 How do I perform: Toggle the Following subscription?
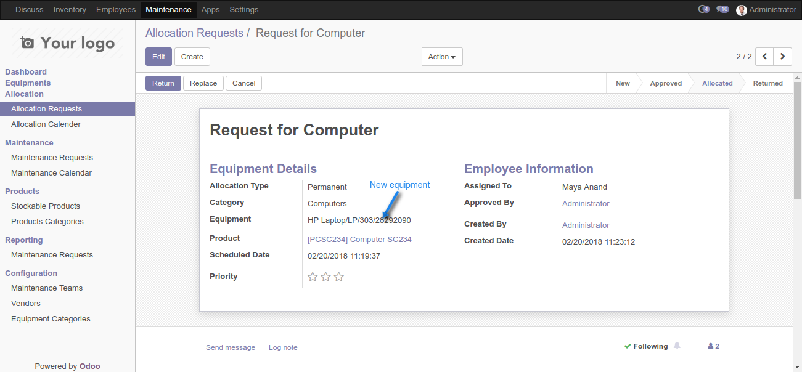[x=645, y=346]
